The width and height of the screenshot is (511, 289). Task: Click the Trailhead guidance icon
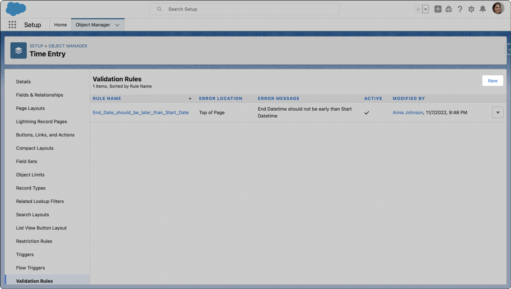coord(449,9)
